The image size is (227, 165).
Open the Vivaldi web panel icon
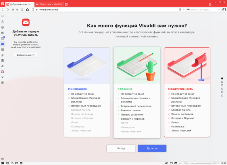click(x=3, y=72)
